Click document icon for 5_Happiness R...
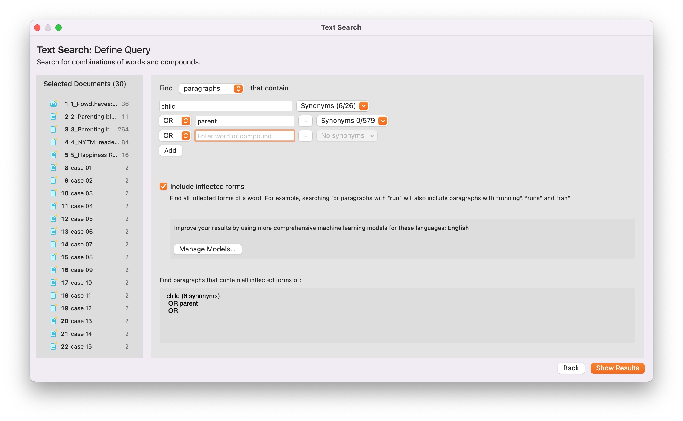The image size is (683, 421). tap(54, 155)
